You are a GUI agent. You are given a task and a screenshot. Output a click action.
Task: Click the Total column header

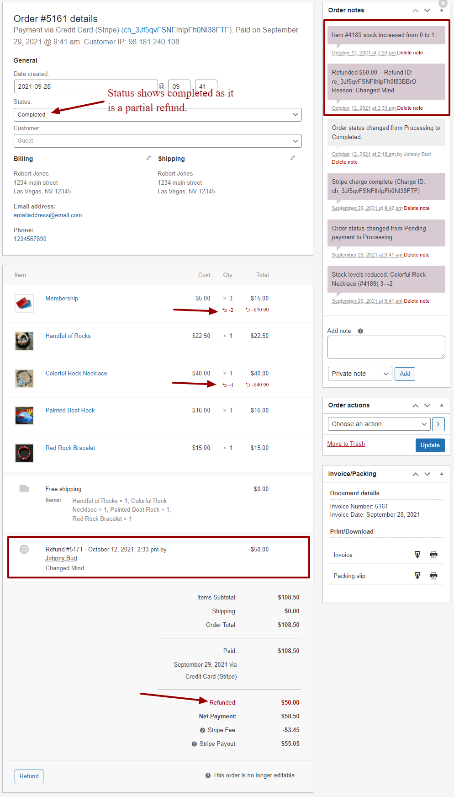[263, 275]
